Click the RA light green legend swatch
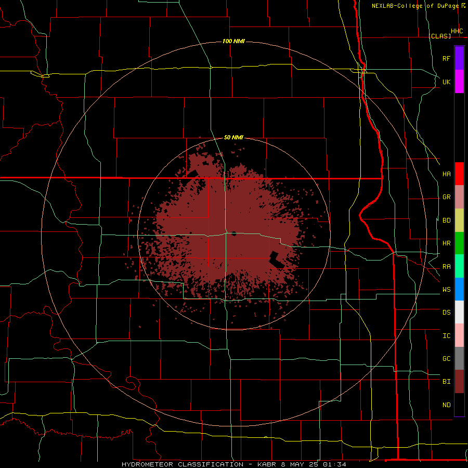This screenshot has width=468, height=468. tap(459, 266)
